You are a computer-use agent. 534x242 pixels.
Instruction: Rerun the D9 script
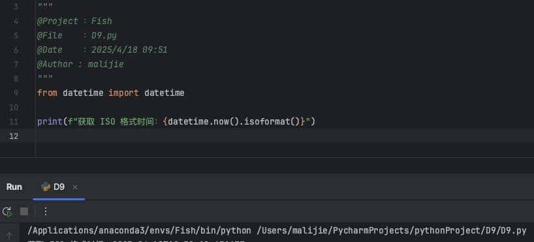click(x=7, y=211)
